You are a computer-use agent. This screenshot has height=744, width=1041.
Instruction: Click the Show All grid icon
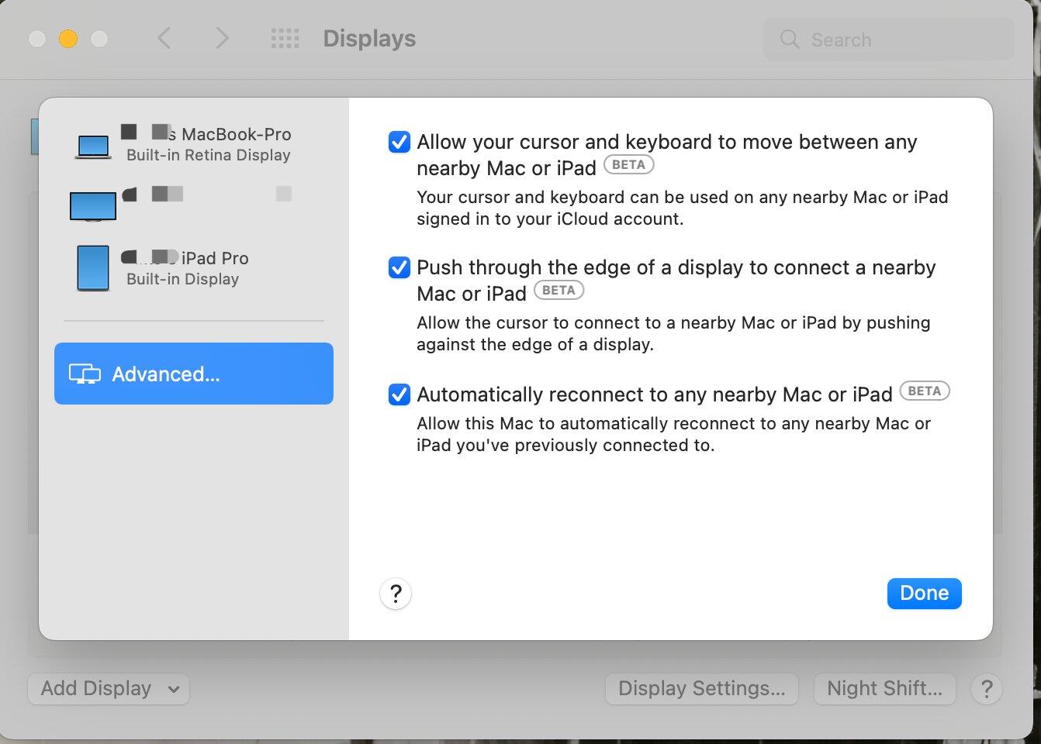(285, 39)
